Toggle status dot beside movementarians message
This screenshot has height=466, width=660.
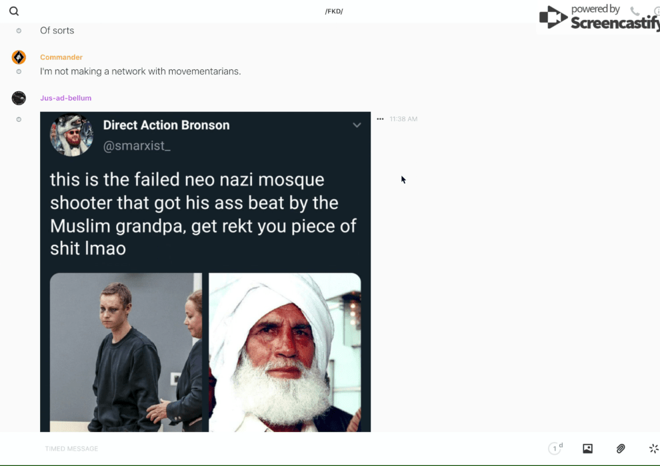click(x=19, y=71)
